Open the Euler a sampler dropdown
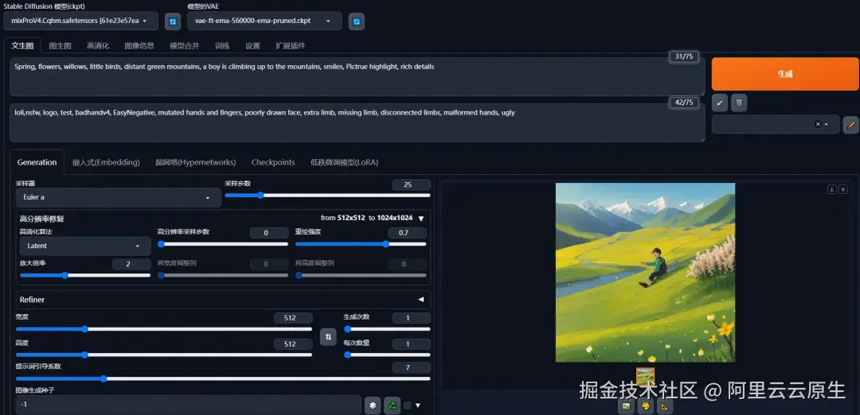860x415 pixels. click(119, 197)
